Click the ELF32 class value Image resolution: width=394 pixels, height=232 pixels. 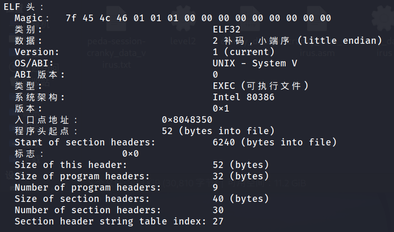(226, 29)
